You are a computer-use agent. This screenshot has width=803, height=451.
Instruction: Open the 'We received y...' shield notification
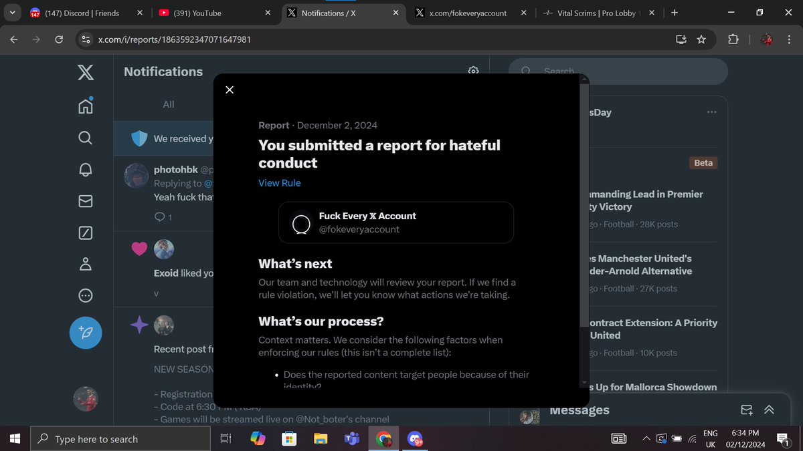click(163, 138)
